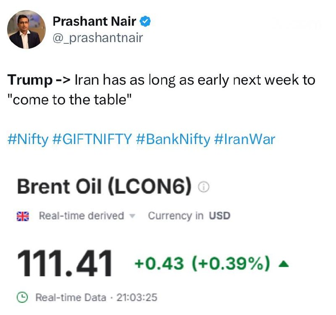
Task: Click the green up-arrow change indicator
Action: pos(283,264)
